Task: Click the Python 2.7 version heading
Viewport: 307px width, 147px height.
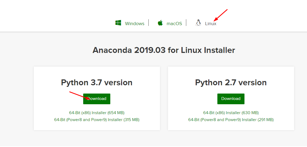Action: pos(231,83)
